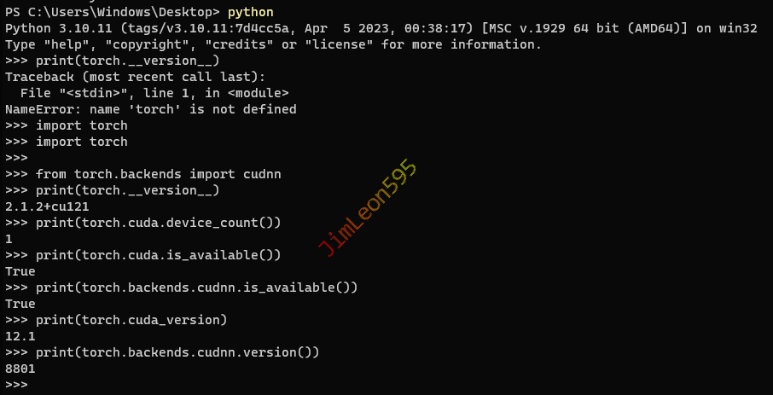Click the print(torch.cuda.is_available()) command
This screenshot has height=395, width=773.
[158, 255]
